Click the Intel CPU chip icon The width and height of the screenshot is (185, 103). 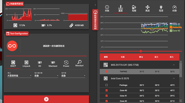click(106, 78)
